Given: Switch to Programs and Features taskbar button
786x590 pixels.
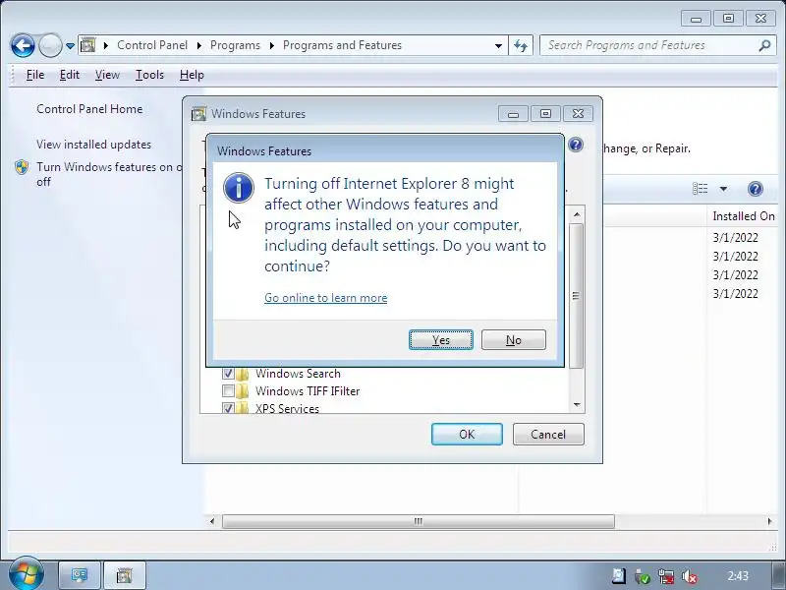Looking at the screenshot, I should [125, 575].
